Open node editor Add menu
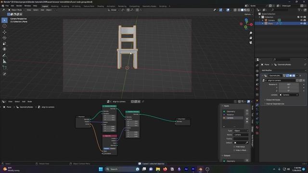 click(x=24, y=101)
